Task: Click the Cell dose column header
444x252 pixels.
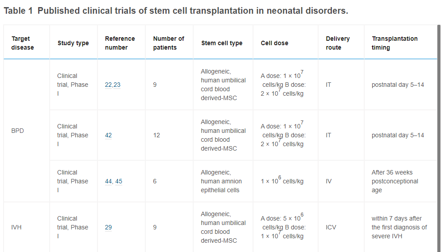Action: pos(274,43)
